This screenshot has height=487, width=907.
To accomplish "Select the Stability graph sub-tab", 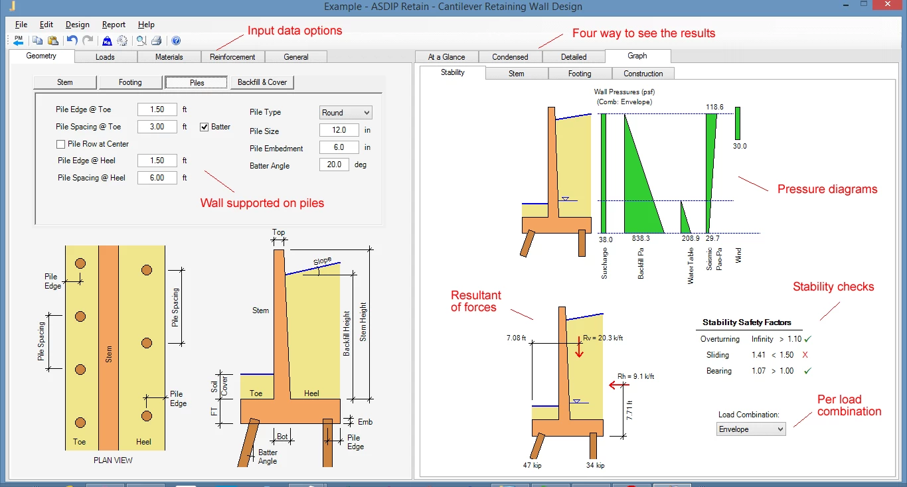I will (x=453, y=72).
